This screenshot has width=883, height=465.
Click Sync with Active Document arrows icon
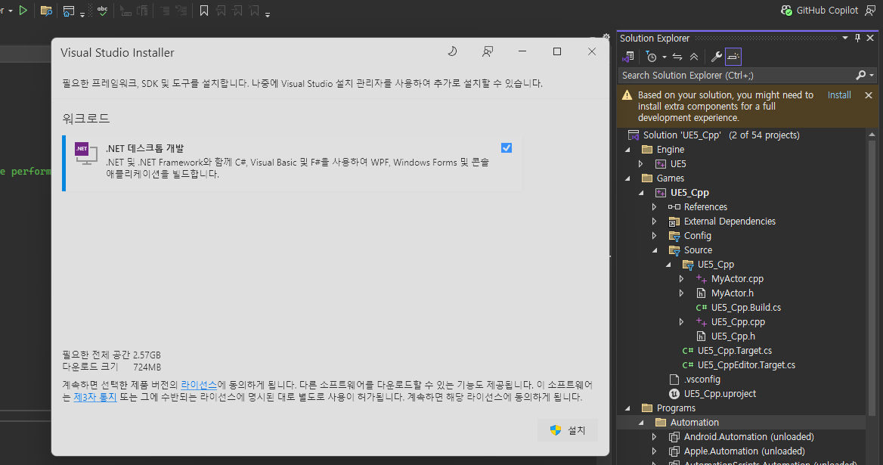[x=677, y=57]
